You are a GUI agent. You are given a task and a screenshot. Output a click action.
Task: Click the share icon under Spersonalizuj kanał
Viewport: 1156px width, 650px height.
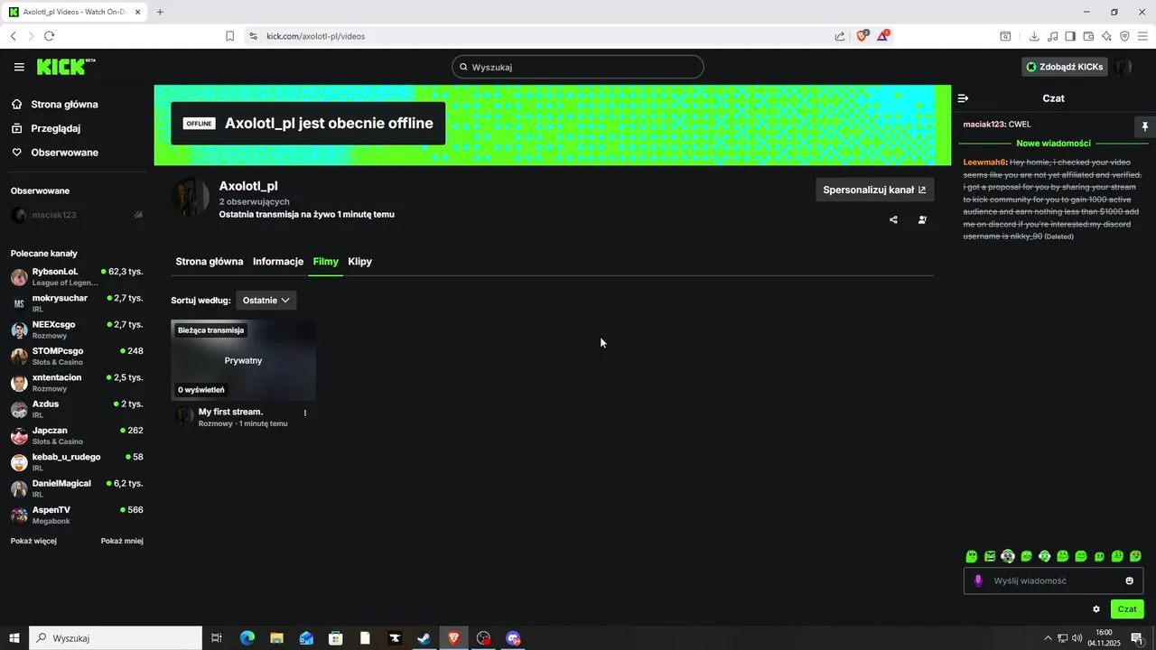click(x=893, y=219)
